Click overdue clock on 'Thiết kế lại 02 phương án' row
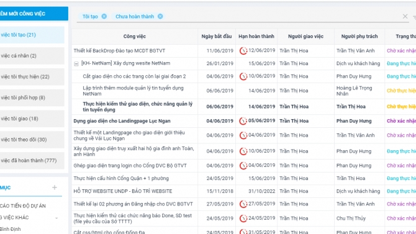 [243, 204]
